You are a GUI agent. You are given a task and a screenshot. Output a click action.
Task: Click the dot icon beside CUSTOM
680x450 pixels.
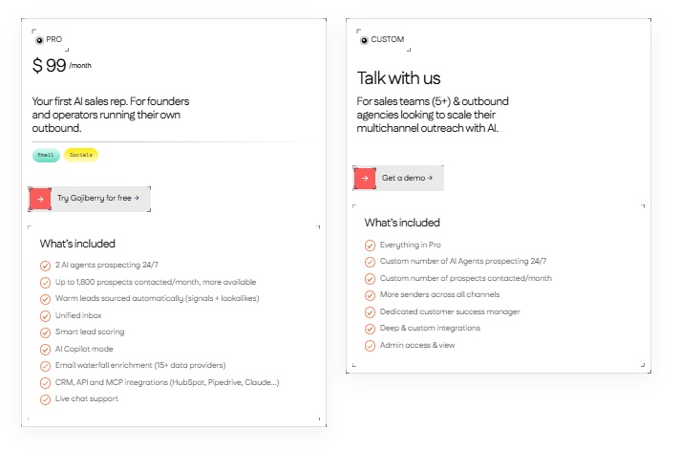point(364,40)
